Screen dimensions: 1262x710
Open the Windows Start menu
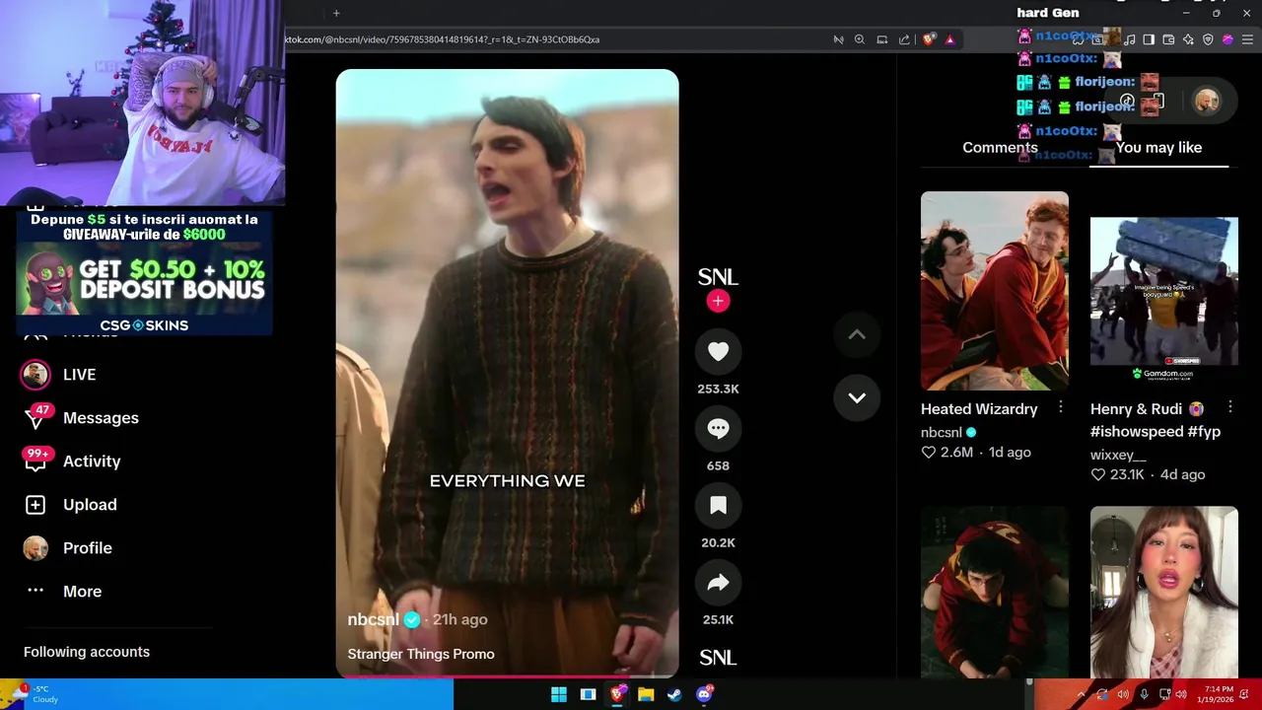click(x=559, y=694)
